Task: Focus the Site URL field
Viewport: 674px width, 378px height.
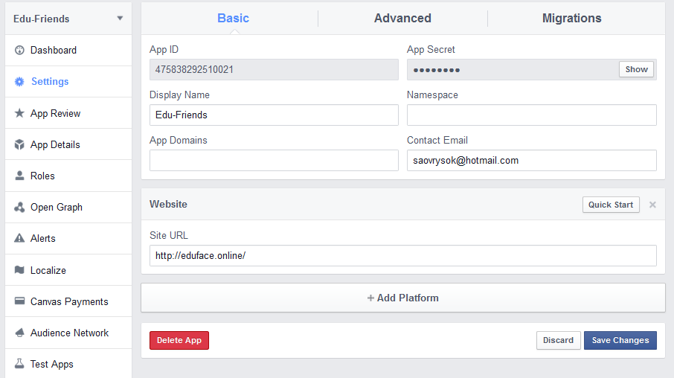Action: tap(403, 255)
